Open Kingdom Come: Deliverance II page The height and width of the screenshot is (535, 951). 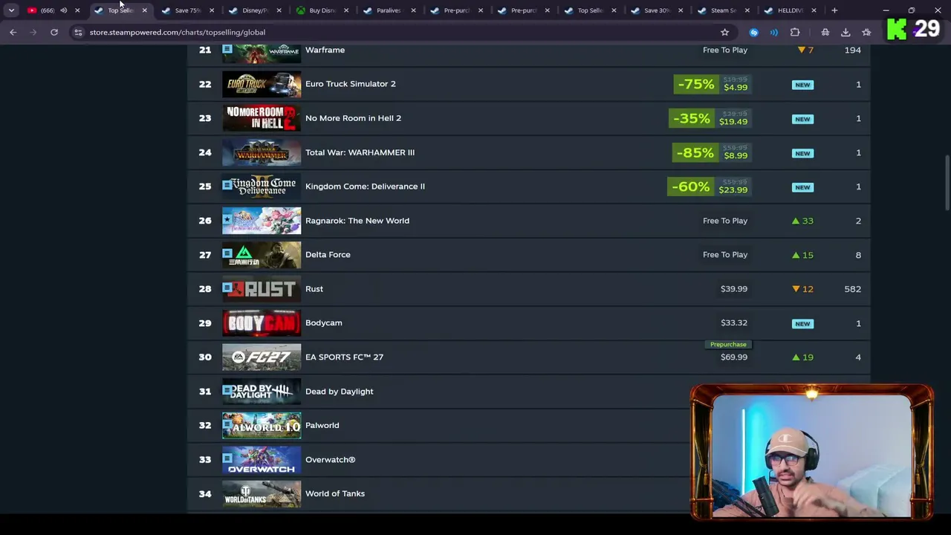[365, 187]
